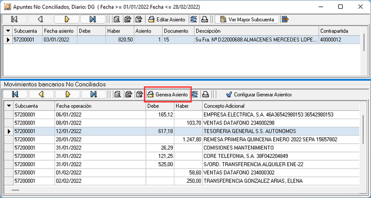Click magnifier search icon in Movimientos toolbar

point(118,94)
